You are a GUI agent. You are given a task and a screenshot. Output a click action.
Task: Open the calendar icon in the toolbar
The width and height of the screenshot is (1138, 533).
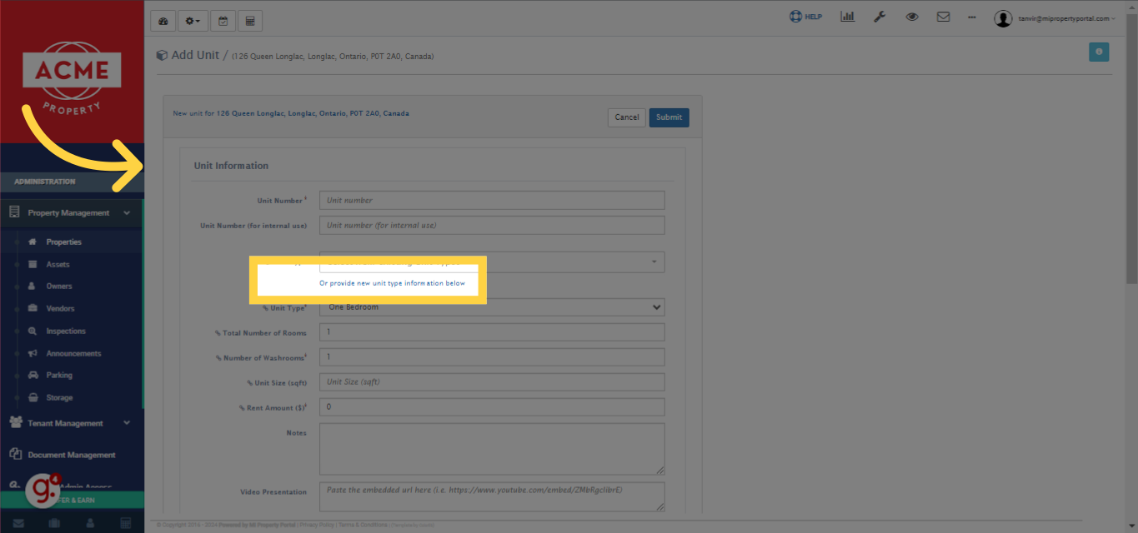223,20
